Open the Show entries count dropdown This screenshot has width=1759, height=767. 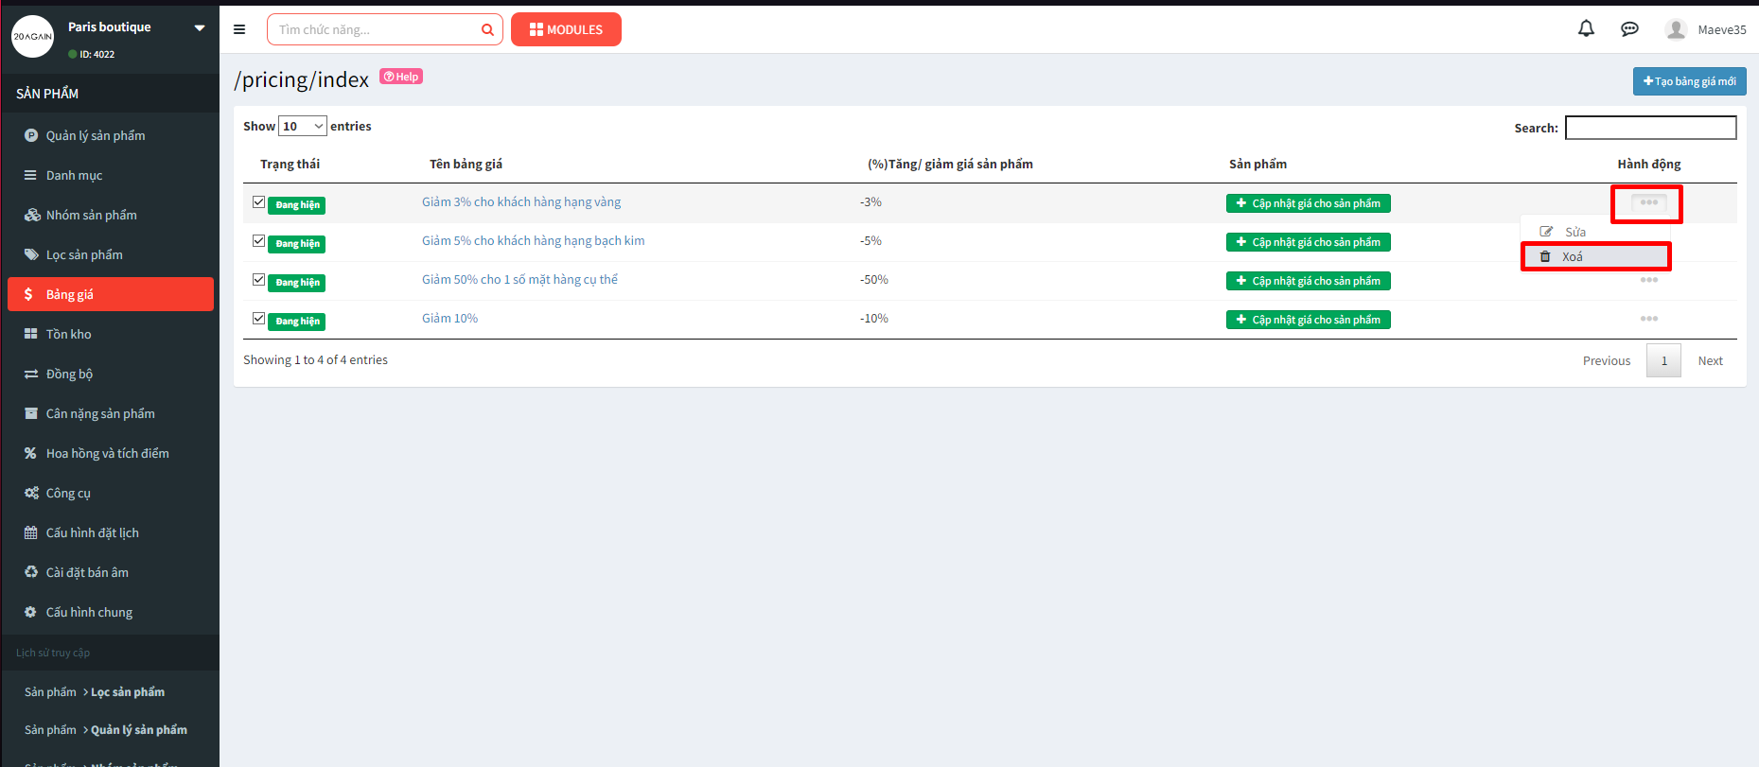point(303,126)
